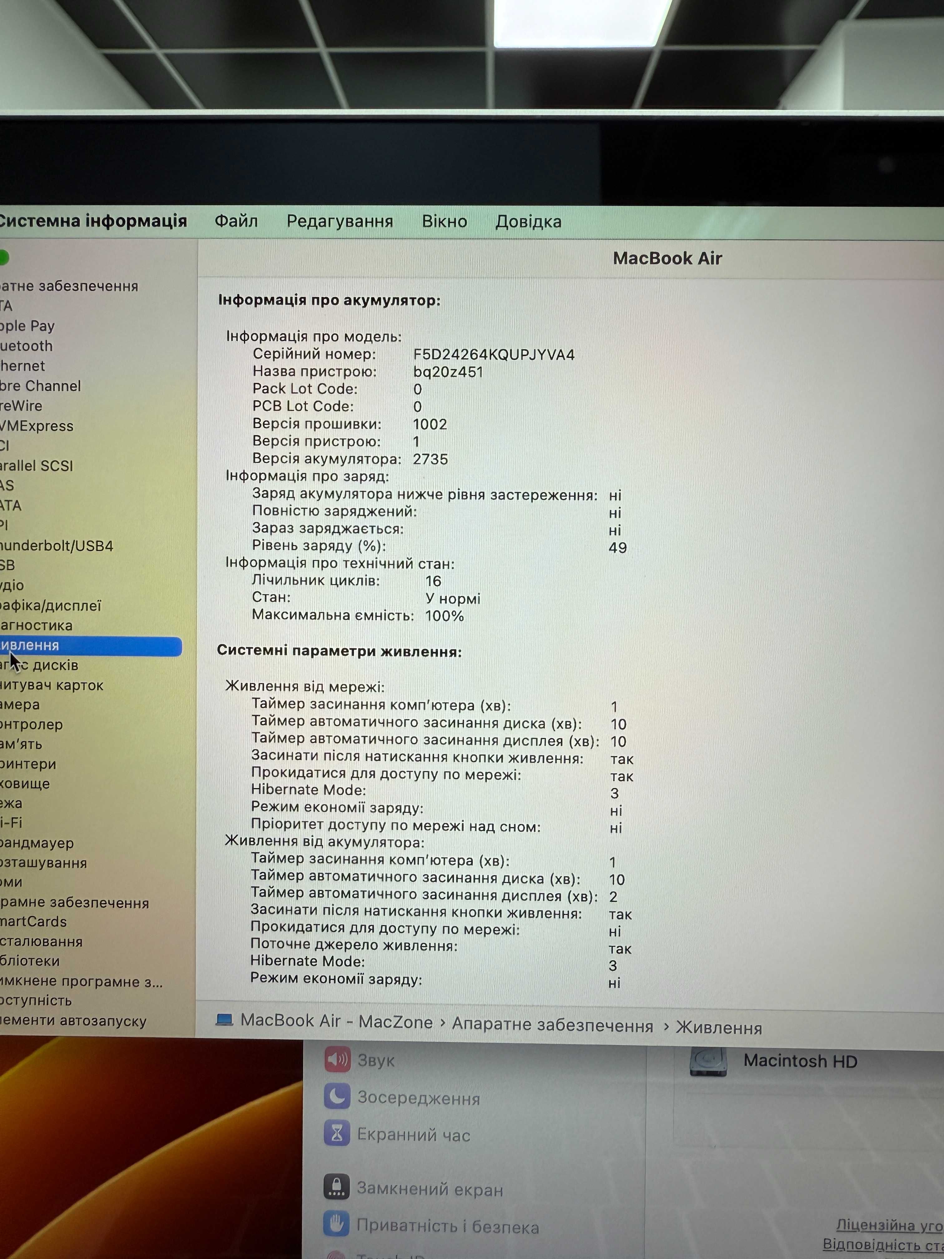Select the Діагностика sidebar entry
Viewport: 944px width, 1259px height.
37,625
